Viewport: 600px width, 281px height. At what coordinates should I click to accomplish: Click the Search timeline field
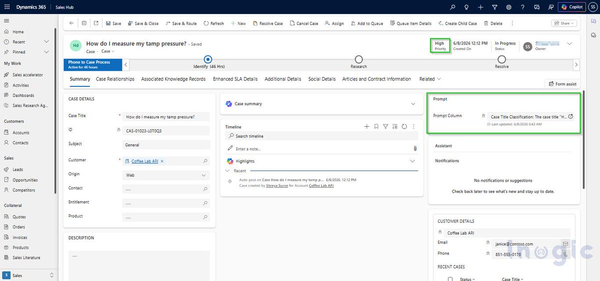click(321, 136)
